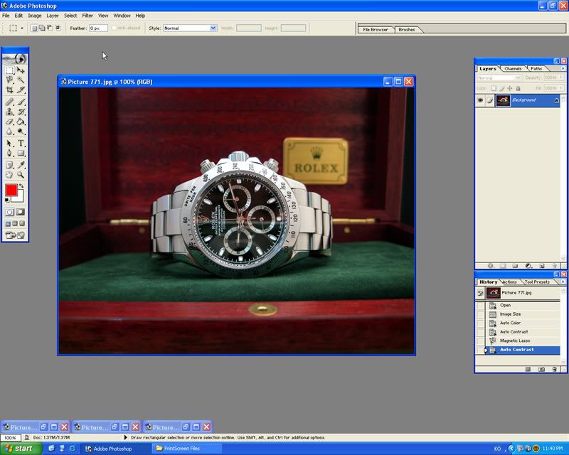Select the Auto Color history state
Screen dimensions: 569x455
click(523, 323)
